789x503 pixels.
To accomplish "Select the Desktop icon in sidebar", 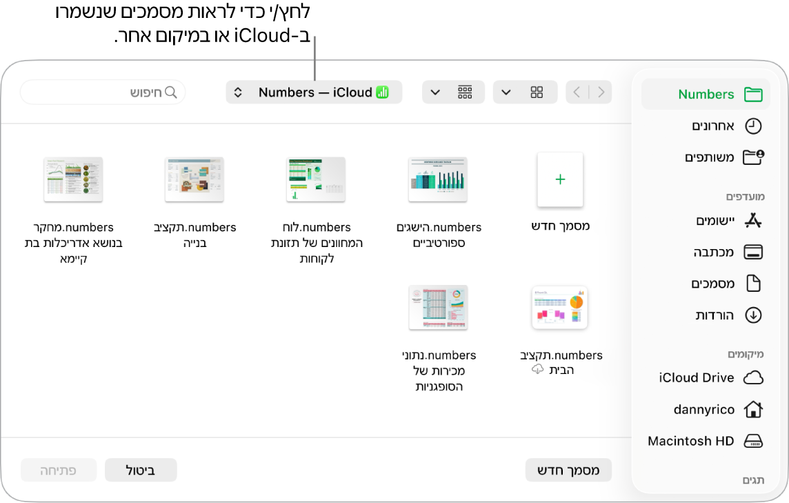I will pyautogui.click(x=753, y=252).
